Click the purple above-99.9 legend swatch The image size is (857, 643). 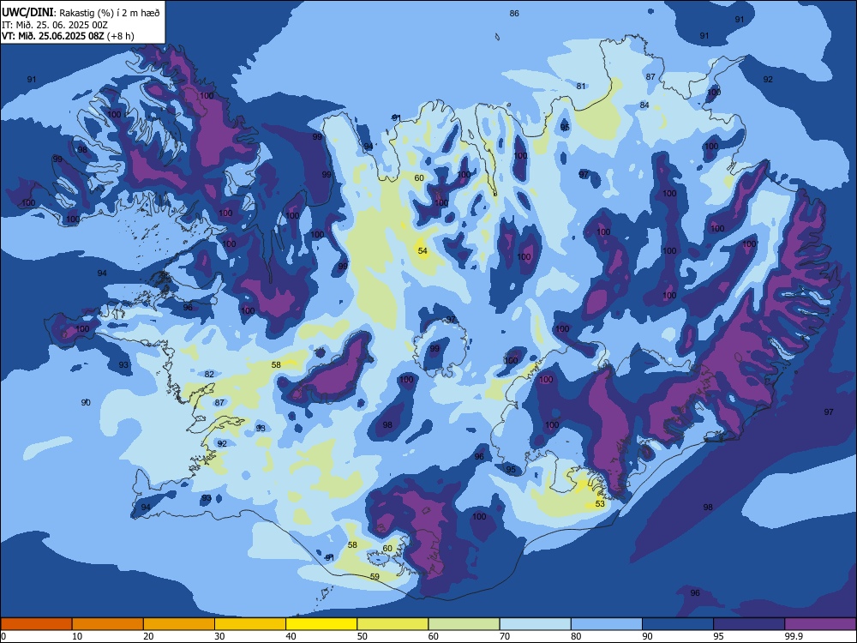[820, 624]
